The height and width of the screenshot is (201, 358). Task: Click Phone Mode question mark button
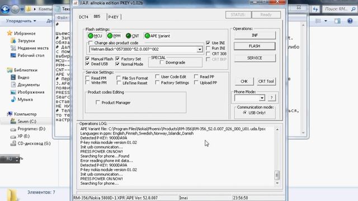tap(271, 98)
